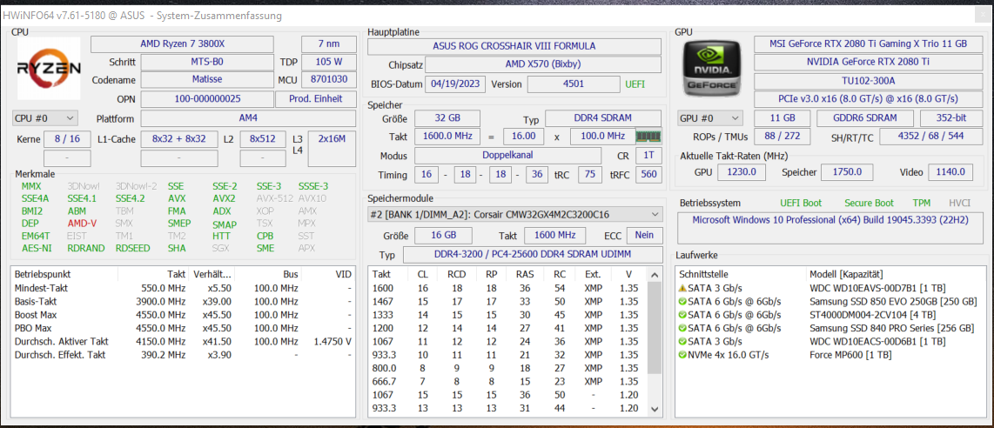Click the memory timings table scroll-up arrow

(x=655, y=275)
